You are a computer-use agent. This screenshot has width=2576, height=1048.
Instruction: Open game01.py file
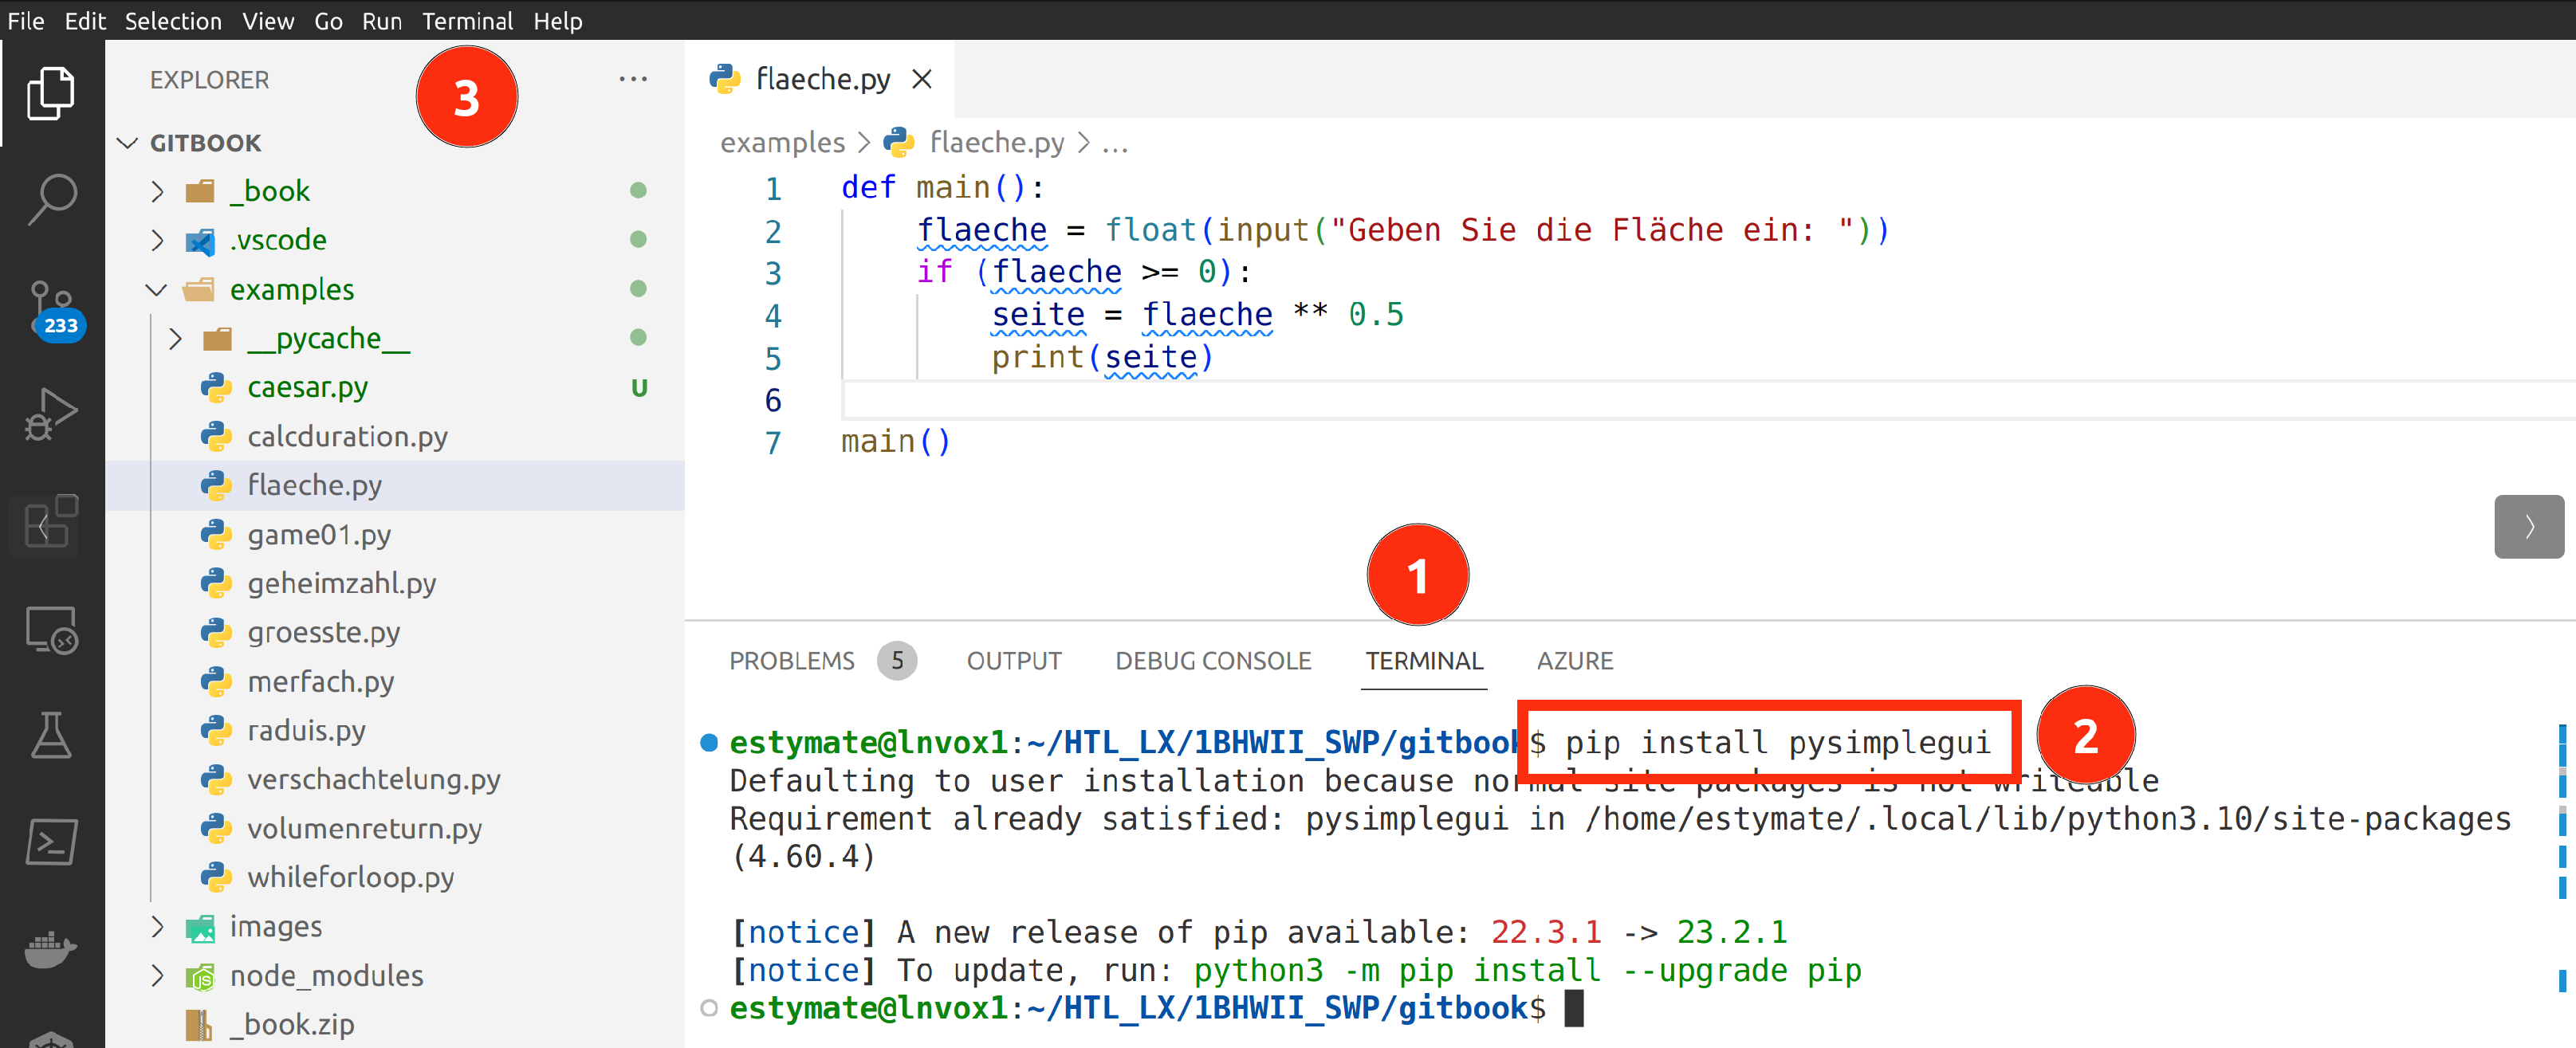(x=395, y=534)
